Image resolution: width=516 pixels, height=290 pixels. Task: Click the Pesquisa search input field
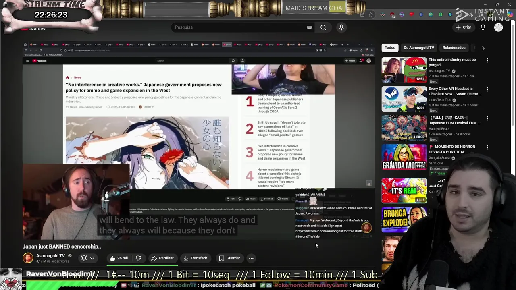pos(240,27)
